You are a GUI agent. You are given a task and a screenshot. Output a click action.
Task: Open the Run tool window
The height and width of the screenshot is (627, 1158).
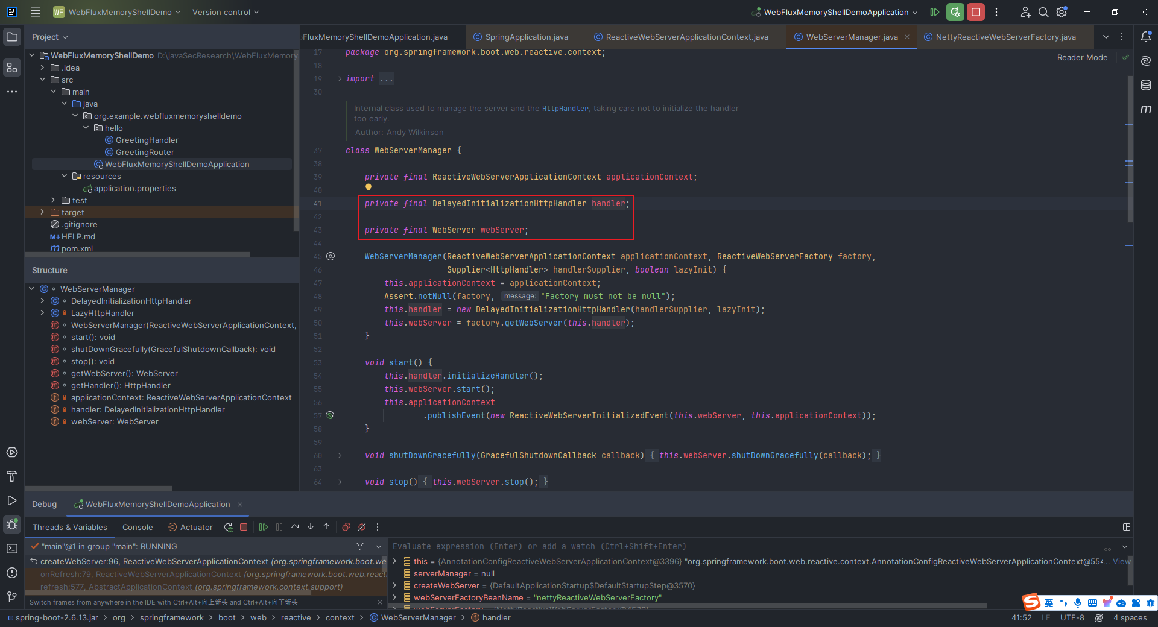tap(12, 500)
